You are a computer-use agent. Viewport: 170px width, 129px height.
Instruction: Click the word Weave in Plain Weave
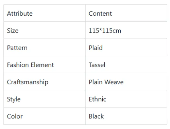click(114, 82)
